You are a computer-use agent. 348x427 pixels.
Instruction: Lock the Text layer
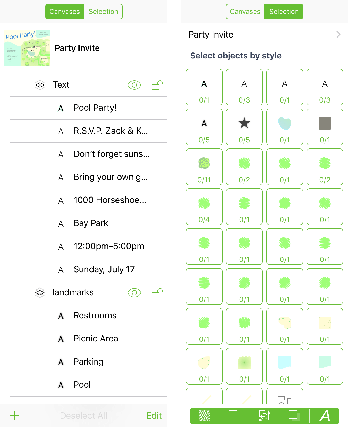click(x=157, y=85)
